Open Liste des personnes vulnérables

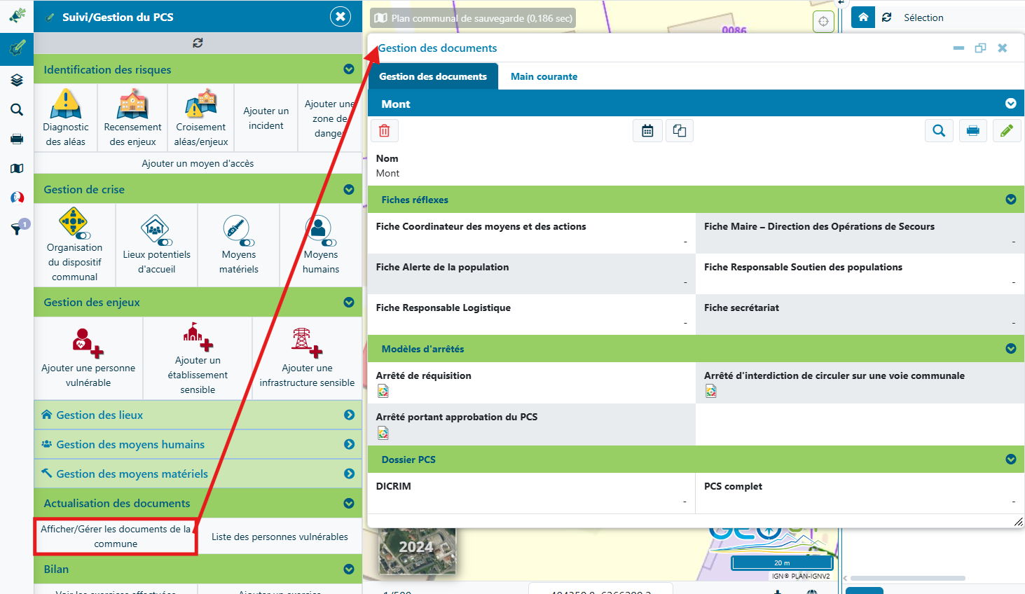click(280, 537)
